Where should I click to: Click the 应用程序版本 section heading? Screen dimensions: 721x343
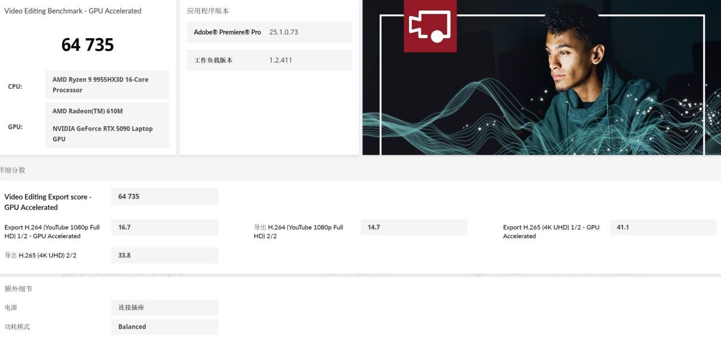(207, 11)
